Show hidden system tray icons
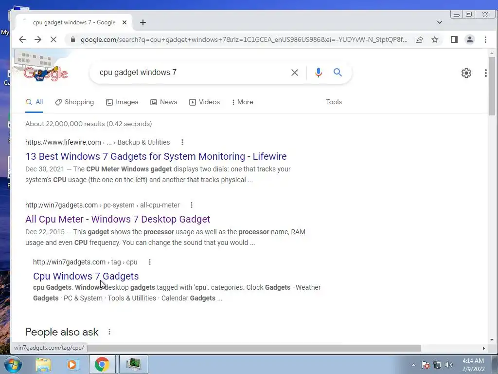Viewport: 498px width, 374px height. coord(413,365)
